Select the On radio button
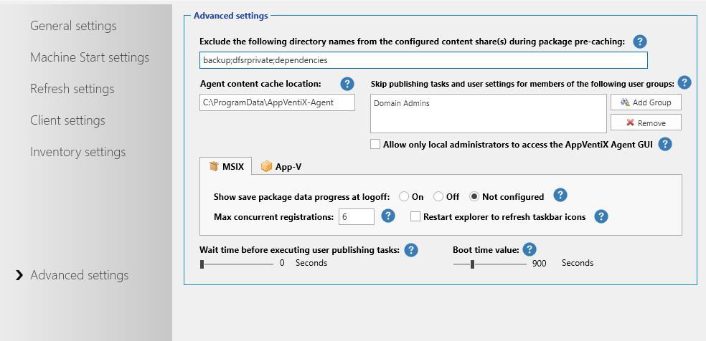Screen dimensions: 706x341 404,196
